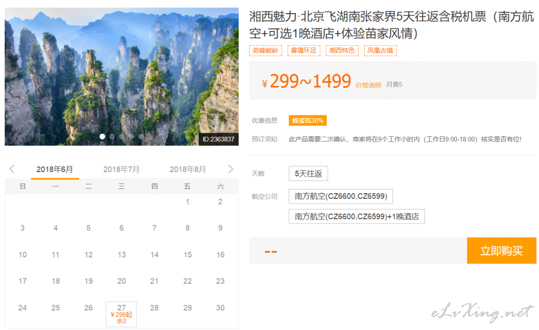Image resolution: width=539 pixels, height=330 pixels.
Task: Click calendar date 24
Action: pyautogui.click(x=22, y=308)
